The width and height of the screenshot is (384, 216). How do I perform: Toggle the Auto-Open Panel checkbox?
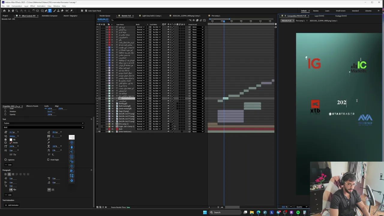pos(86,11)
